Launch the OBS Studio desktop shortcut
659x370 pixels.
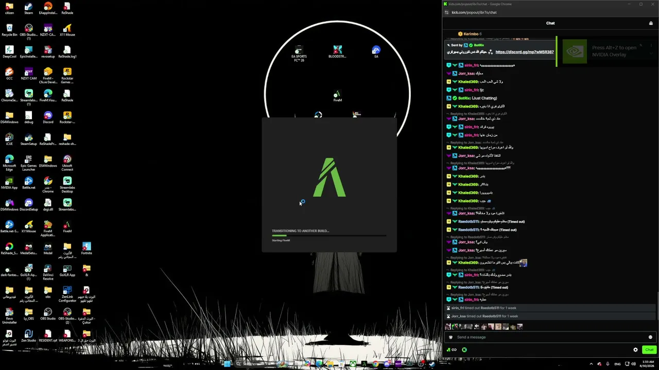[x=48, y=314]
